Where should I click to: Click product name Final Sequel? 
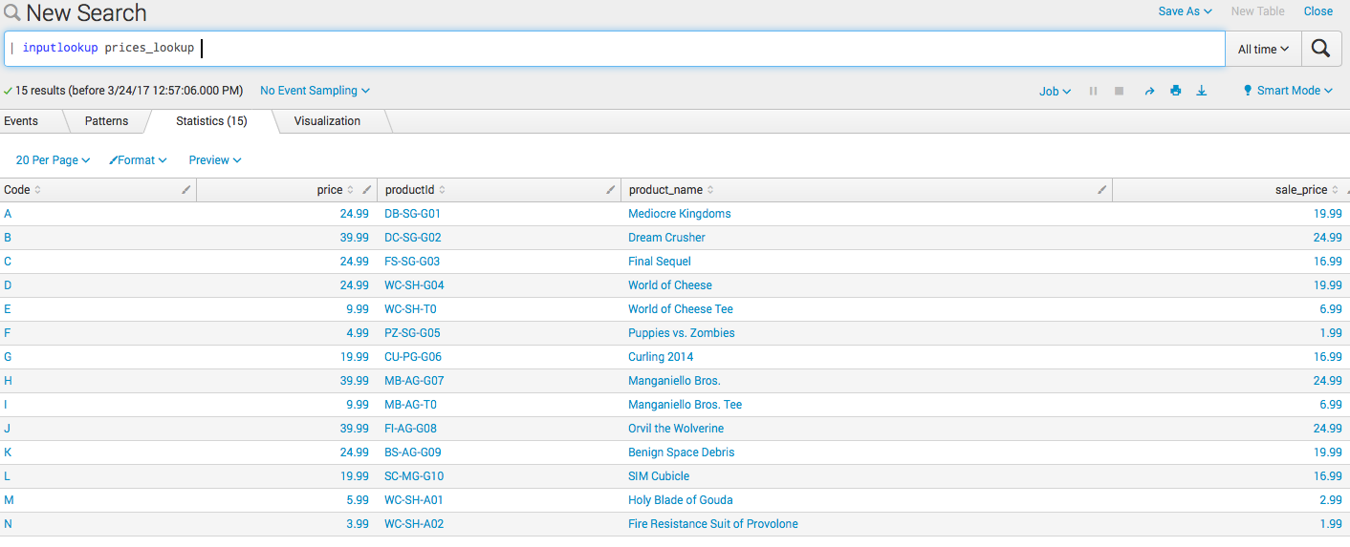click(x=660, y=262)
